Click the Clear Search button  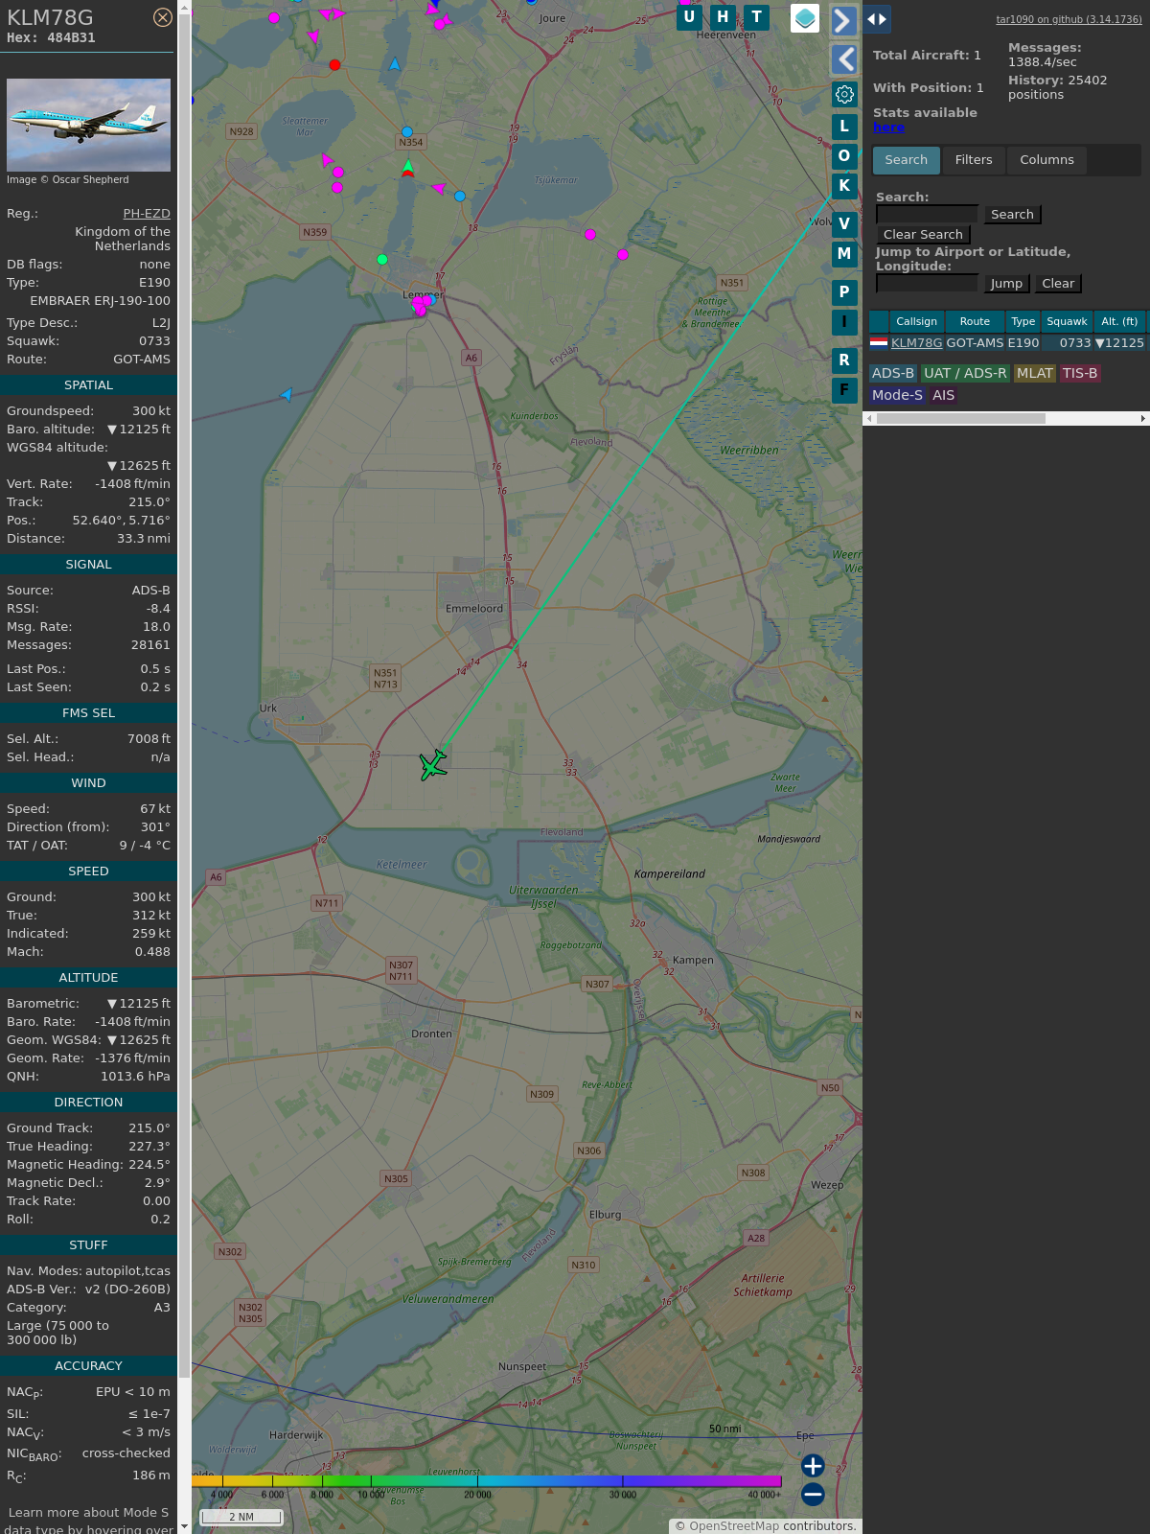click(x=923, y=235)
